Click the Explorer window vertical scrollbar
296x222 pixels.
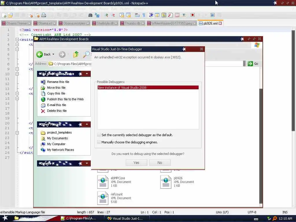tap(261, 145)
